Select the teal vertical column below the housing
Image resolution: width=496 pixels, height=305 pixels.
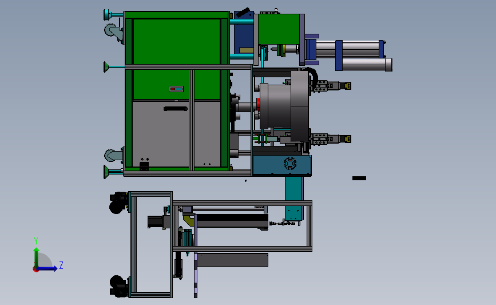[294, 199]
